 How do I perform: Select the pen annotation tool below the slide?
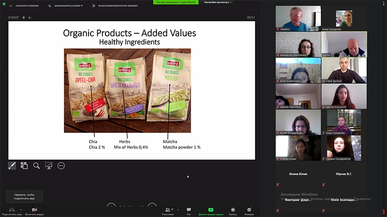click(x=12, y=165)
